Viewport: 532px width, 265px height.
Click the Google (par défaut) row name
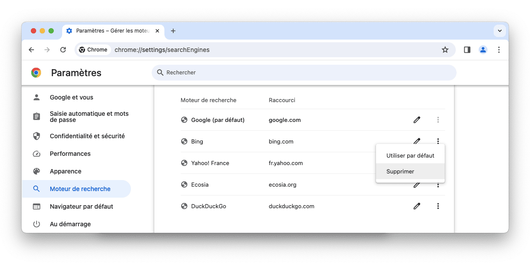[218, 120]
